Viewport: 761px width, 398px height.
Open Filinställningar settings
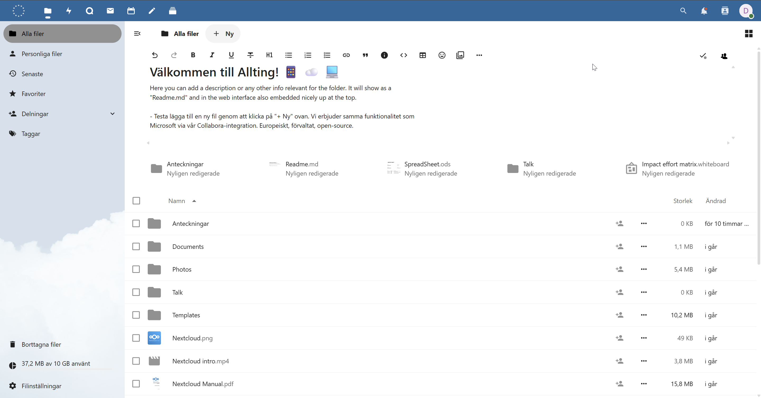click(x=41, y=386)
